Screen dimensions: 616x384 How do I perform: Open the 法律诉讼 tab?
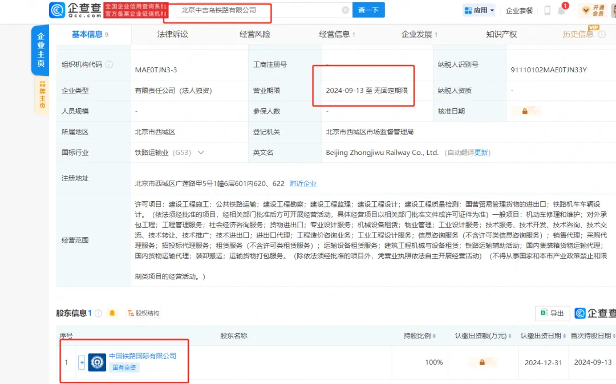pyautogui.click(x=172, y=35)
